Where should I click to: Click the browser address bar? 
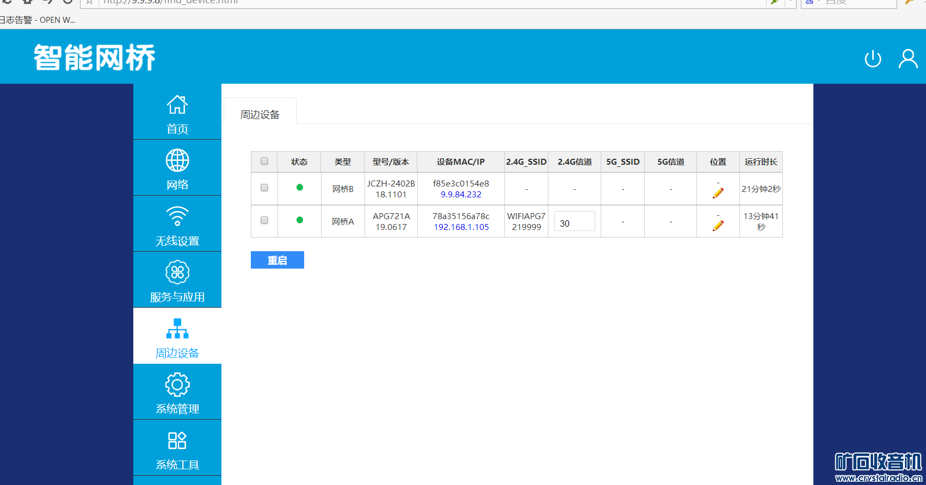[x=424, y=2]
